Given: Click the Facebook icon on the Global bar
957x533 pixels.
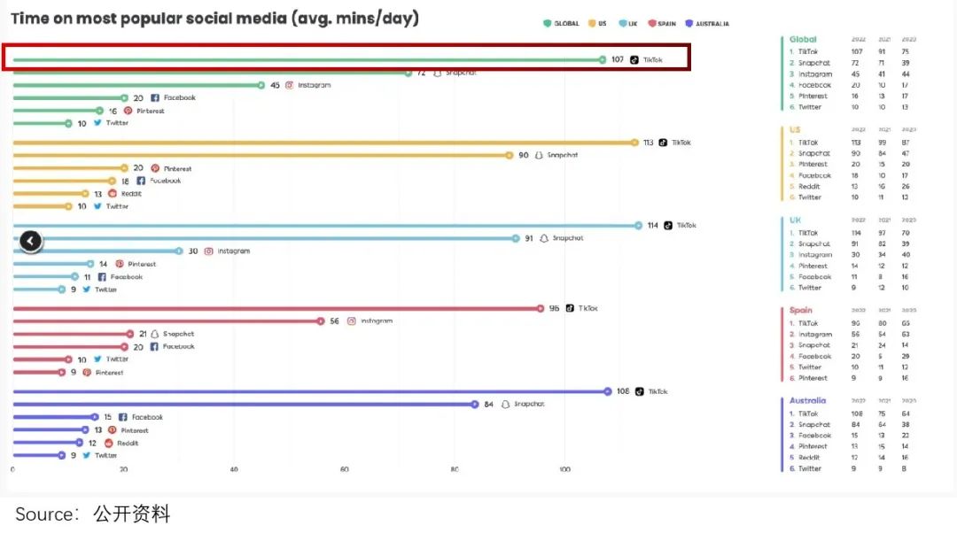Looking at the screenshot, I should (155, 98).
